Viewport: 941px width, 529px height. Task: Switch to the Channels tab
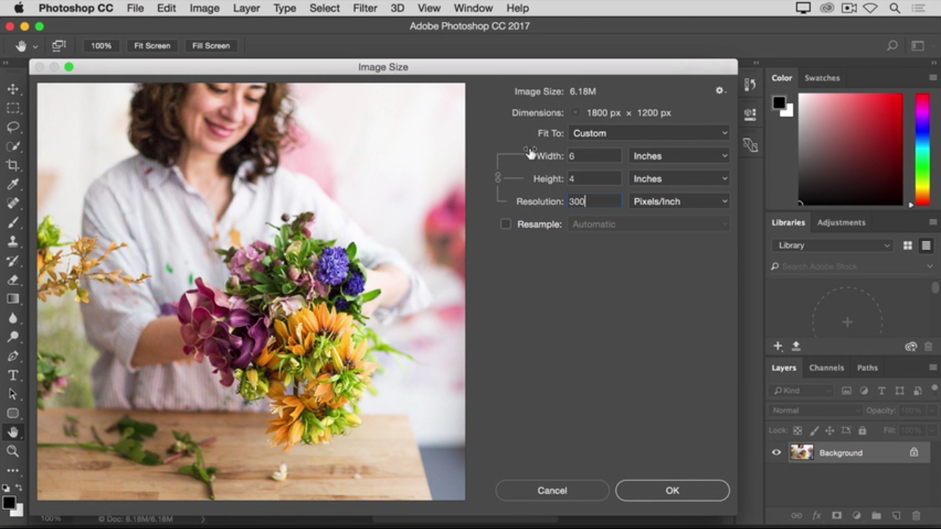click(x=826, y=367)
